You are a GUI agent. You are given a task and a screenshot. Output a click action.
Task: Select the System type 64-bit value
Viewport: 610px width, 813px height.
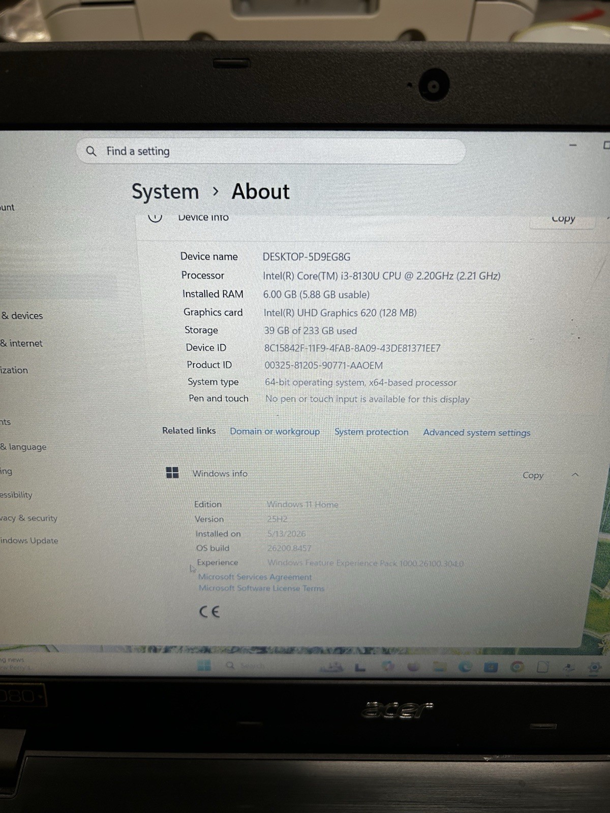[360, 383]
